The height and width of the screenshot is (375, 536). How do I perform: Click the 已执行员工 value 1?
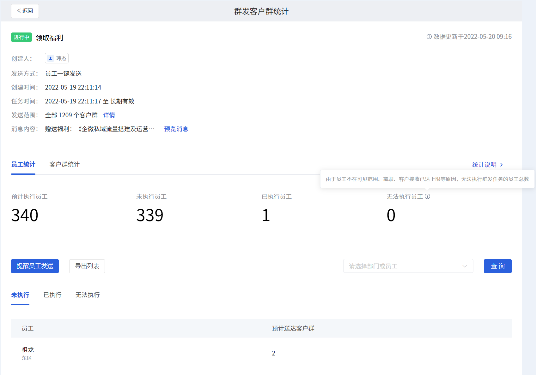click(x=266, y=215)
